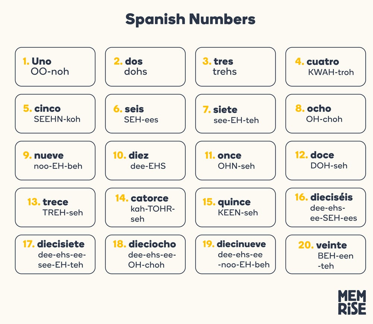Pick the diez dee-EHS card
The width and height of the screenshot is (373, 324).
145,161
